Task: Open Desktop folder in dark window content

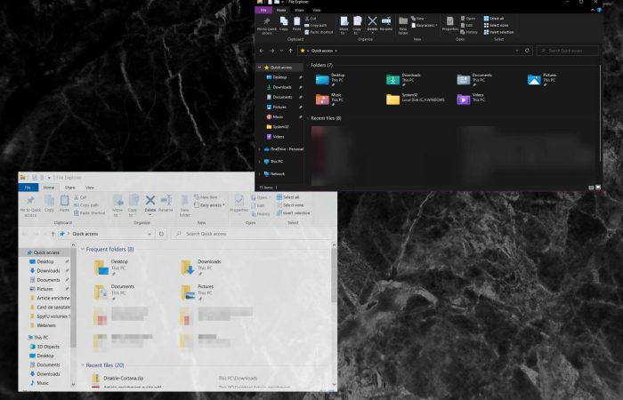Action: point(330,80)
